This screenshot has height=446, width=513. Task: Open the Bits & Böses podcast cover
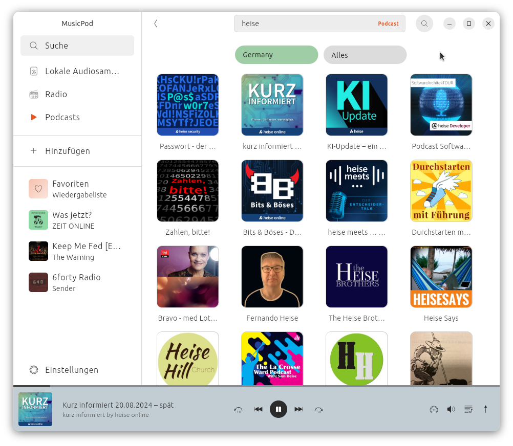pos(272,190)
